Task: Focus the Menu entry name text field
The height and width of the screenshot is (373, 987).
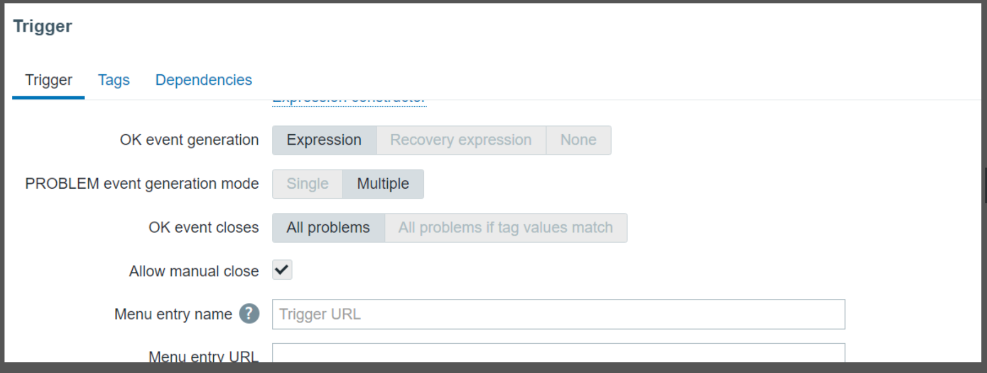Action: coord(558,314)
